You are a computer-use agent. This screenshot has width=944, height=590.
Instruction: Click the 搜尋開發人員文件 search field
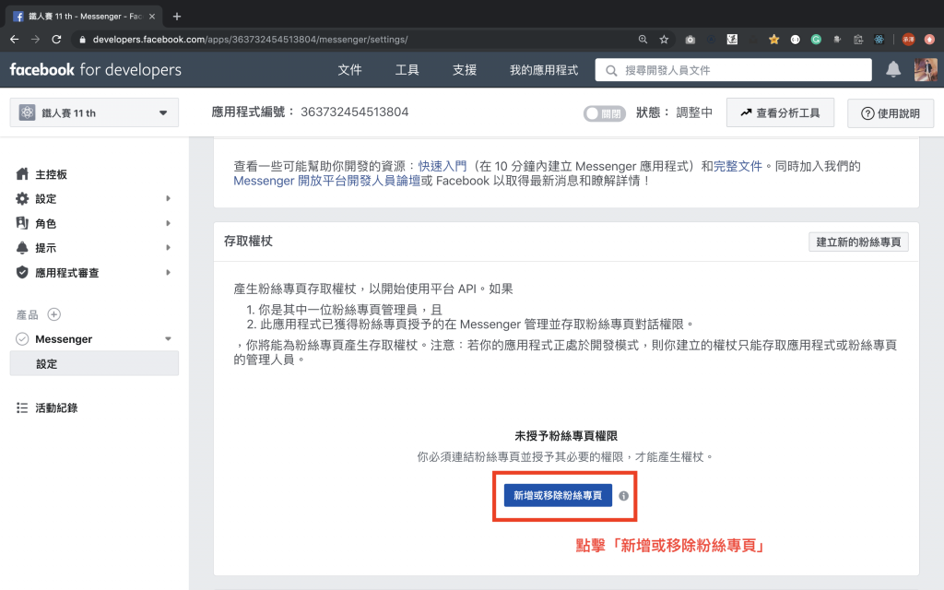pos(733,70)
